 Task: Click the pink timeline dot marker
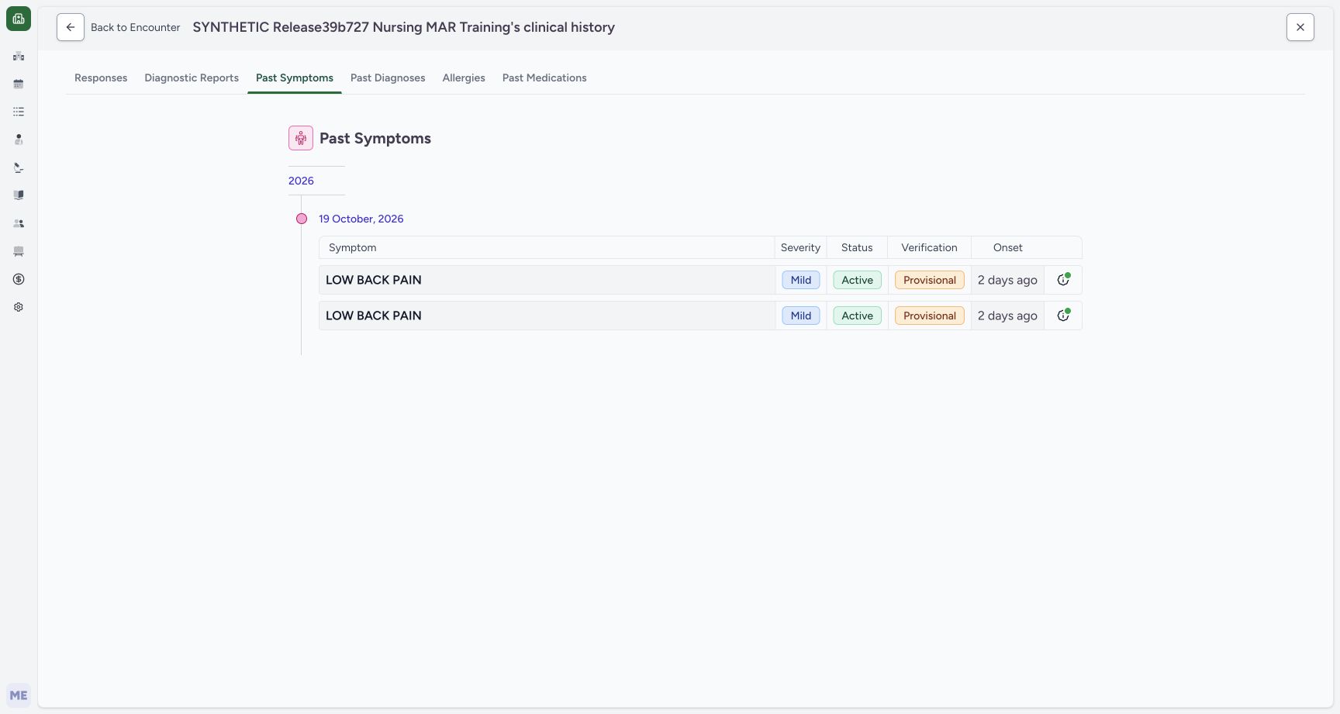[302, 219]
